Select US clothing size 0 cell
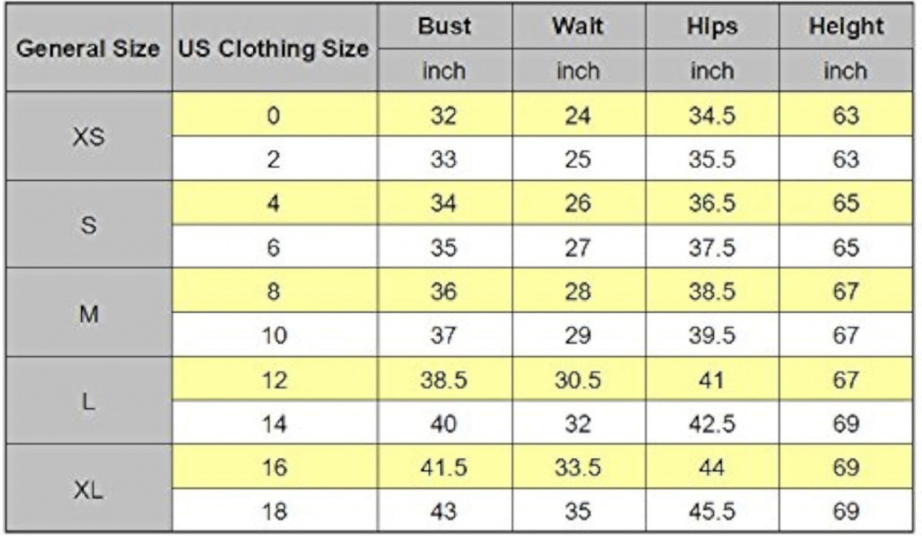This screenshot has width=922, height=536. click(x=274, y=114)
